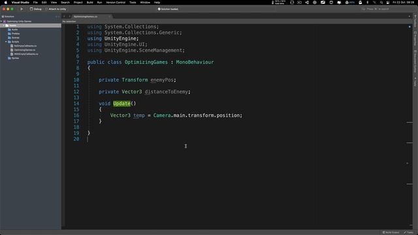Open the Edit menu
Viewport: 418px width, 235px height.
point(44,3)
